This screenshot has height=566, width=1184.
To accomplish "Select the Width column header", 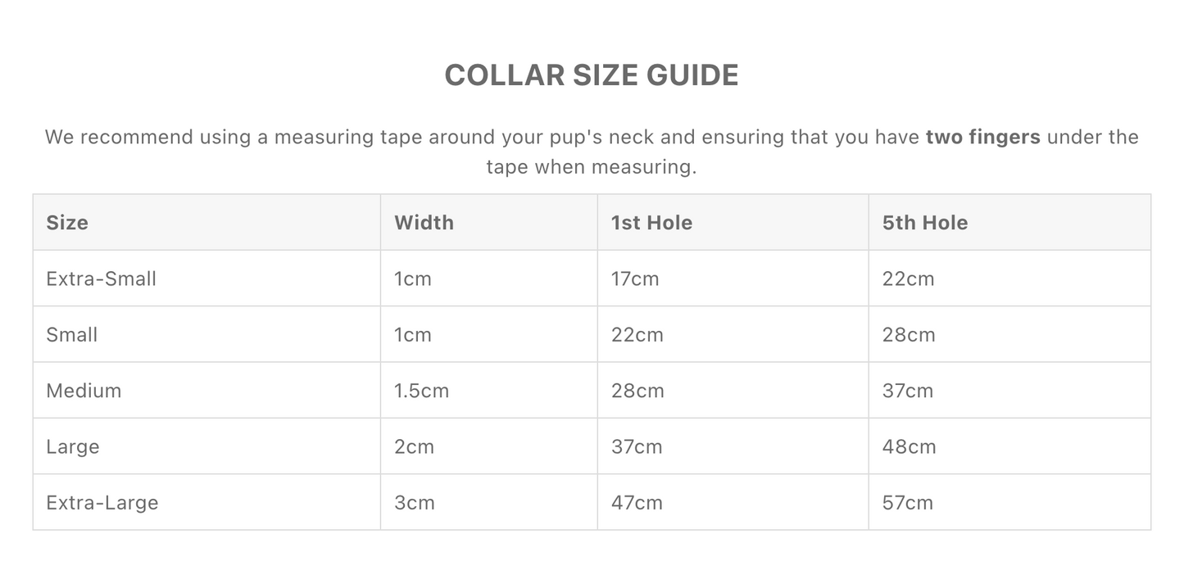I will click(x=424, y=223).
